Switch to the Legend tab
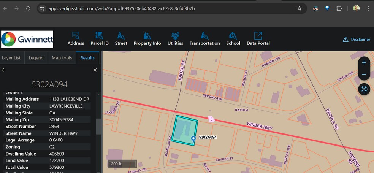 [36, 58]
